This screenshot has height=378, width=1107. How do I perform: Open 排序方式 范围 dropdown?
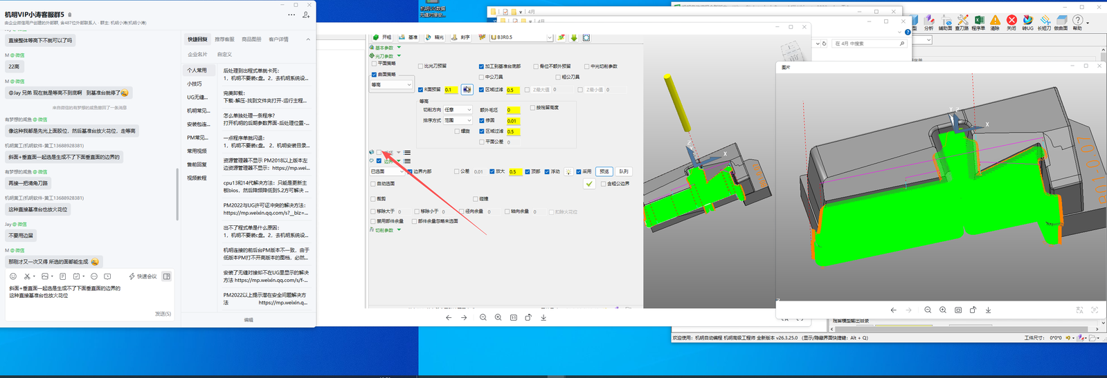pos(458,121)
